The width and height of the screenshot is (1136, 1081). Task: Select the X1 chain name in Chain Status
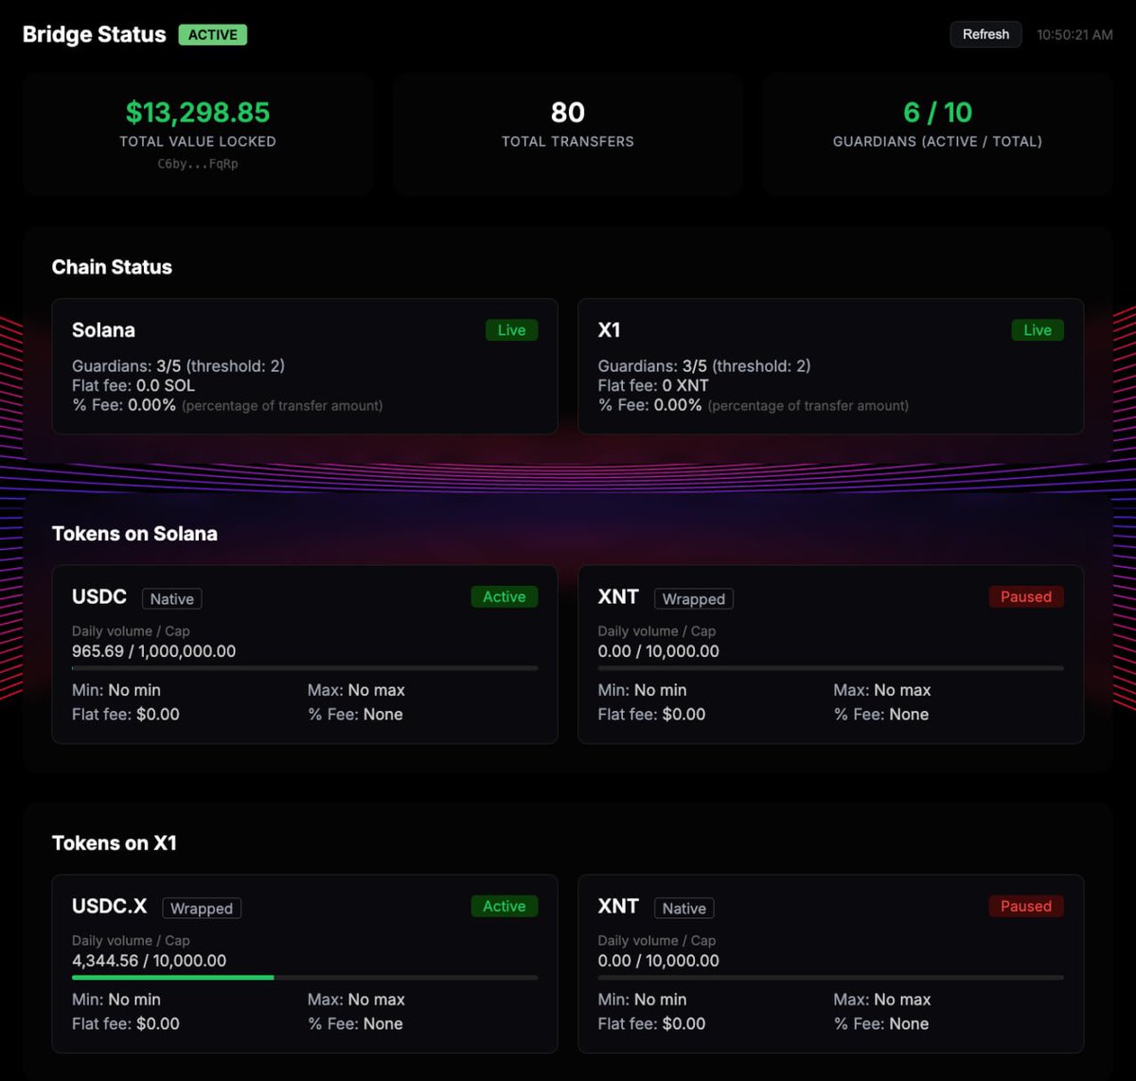[x=609, y=330]
